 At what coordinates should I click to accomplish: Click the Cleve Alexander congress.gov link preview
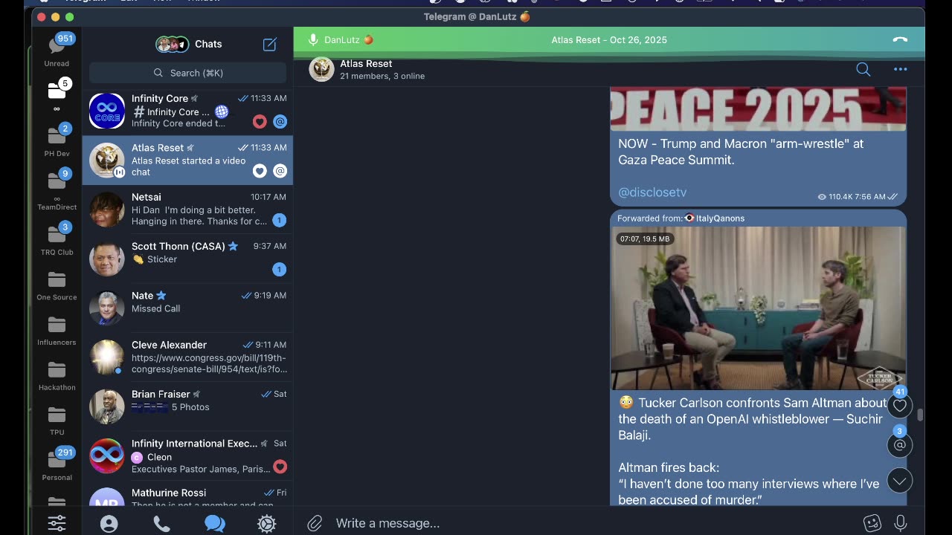click(209, 363)
